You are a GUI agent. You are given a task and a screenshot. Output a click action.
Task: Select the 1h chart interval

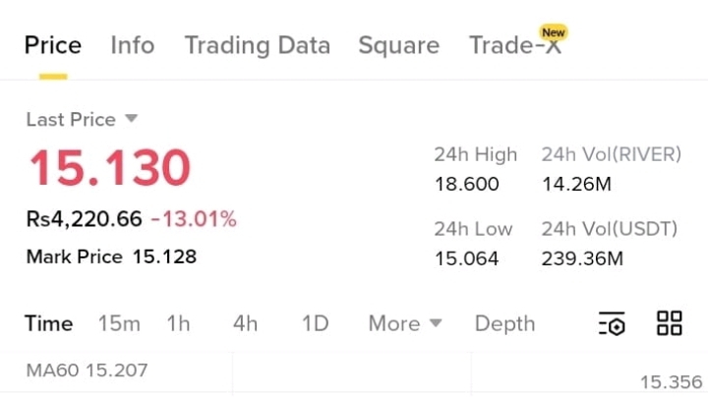coord(178,323)
